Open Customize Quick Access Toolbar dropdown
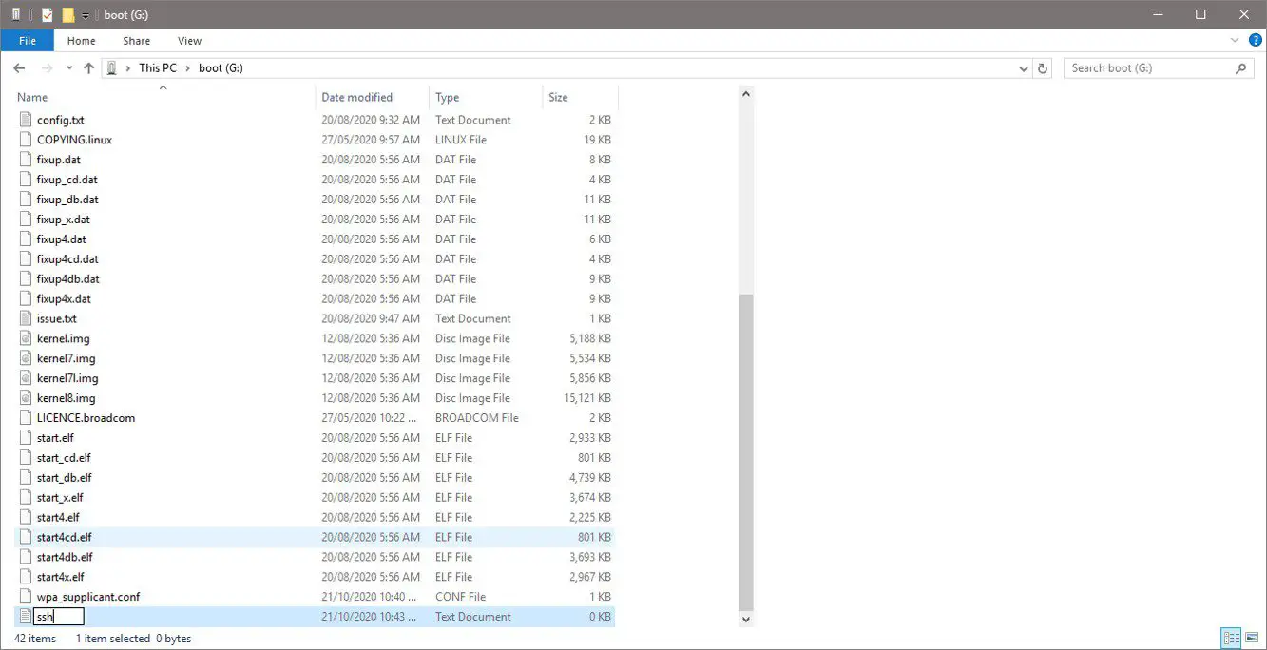Viewport: 1267px width, 650px height. tap(86, 15)
